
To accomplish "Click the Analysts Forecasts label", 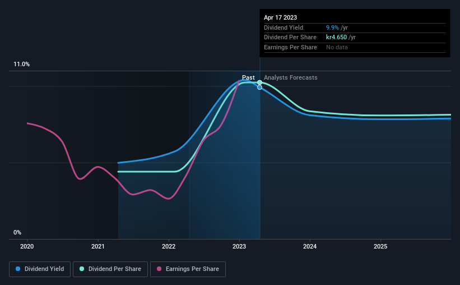I will 290,77.
